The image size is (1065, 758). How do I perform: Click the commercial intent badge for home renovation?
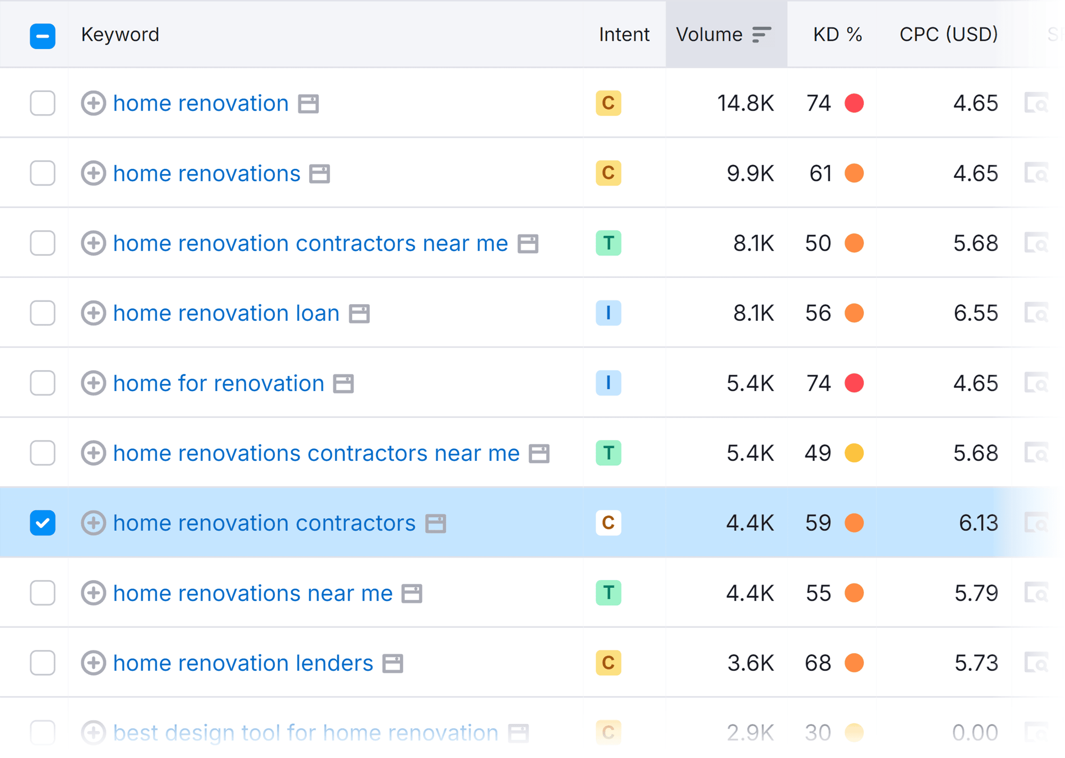click(x=608, y=103)
